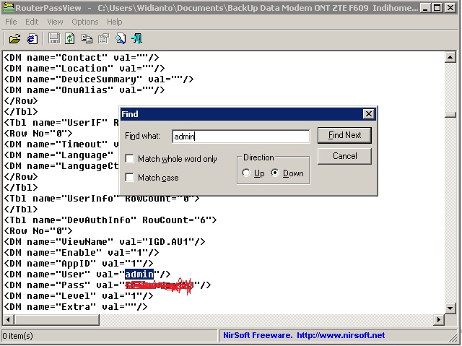Open the Edit menu
Viewport: 462px width, 346px height.
click(32, 22)
